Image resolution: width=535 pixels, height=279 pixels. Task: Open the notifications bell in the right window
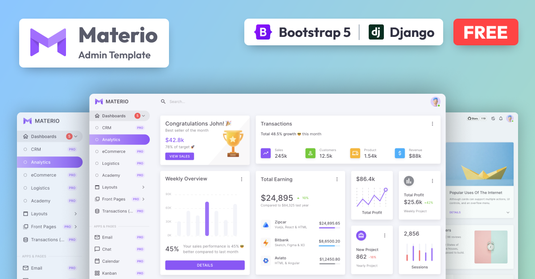tap(501, 118)
